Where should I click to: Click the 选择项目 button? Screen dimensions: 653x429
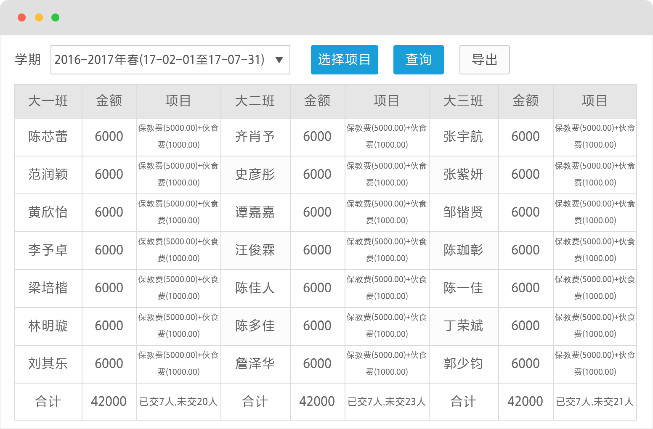[x=344, y=60]
